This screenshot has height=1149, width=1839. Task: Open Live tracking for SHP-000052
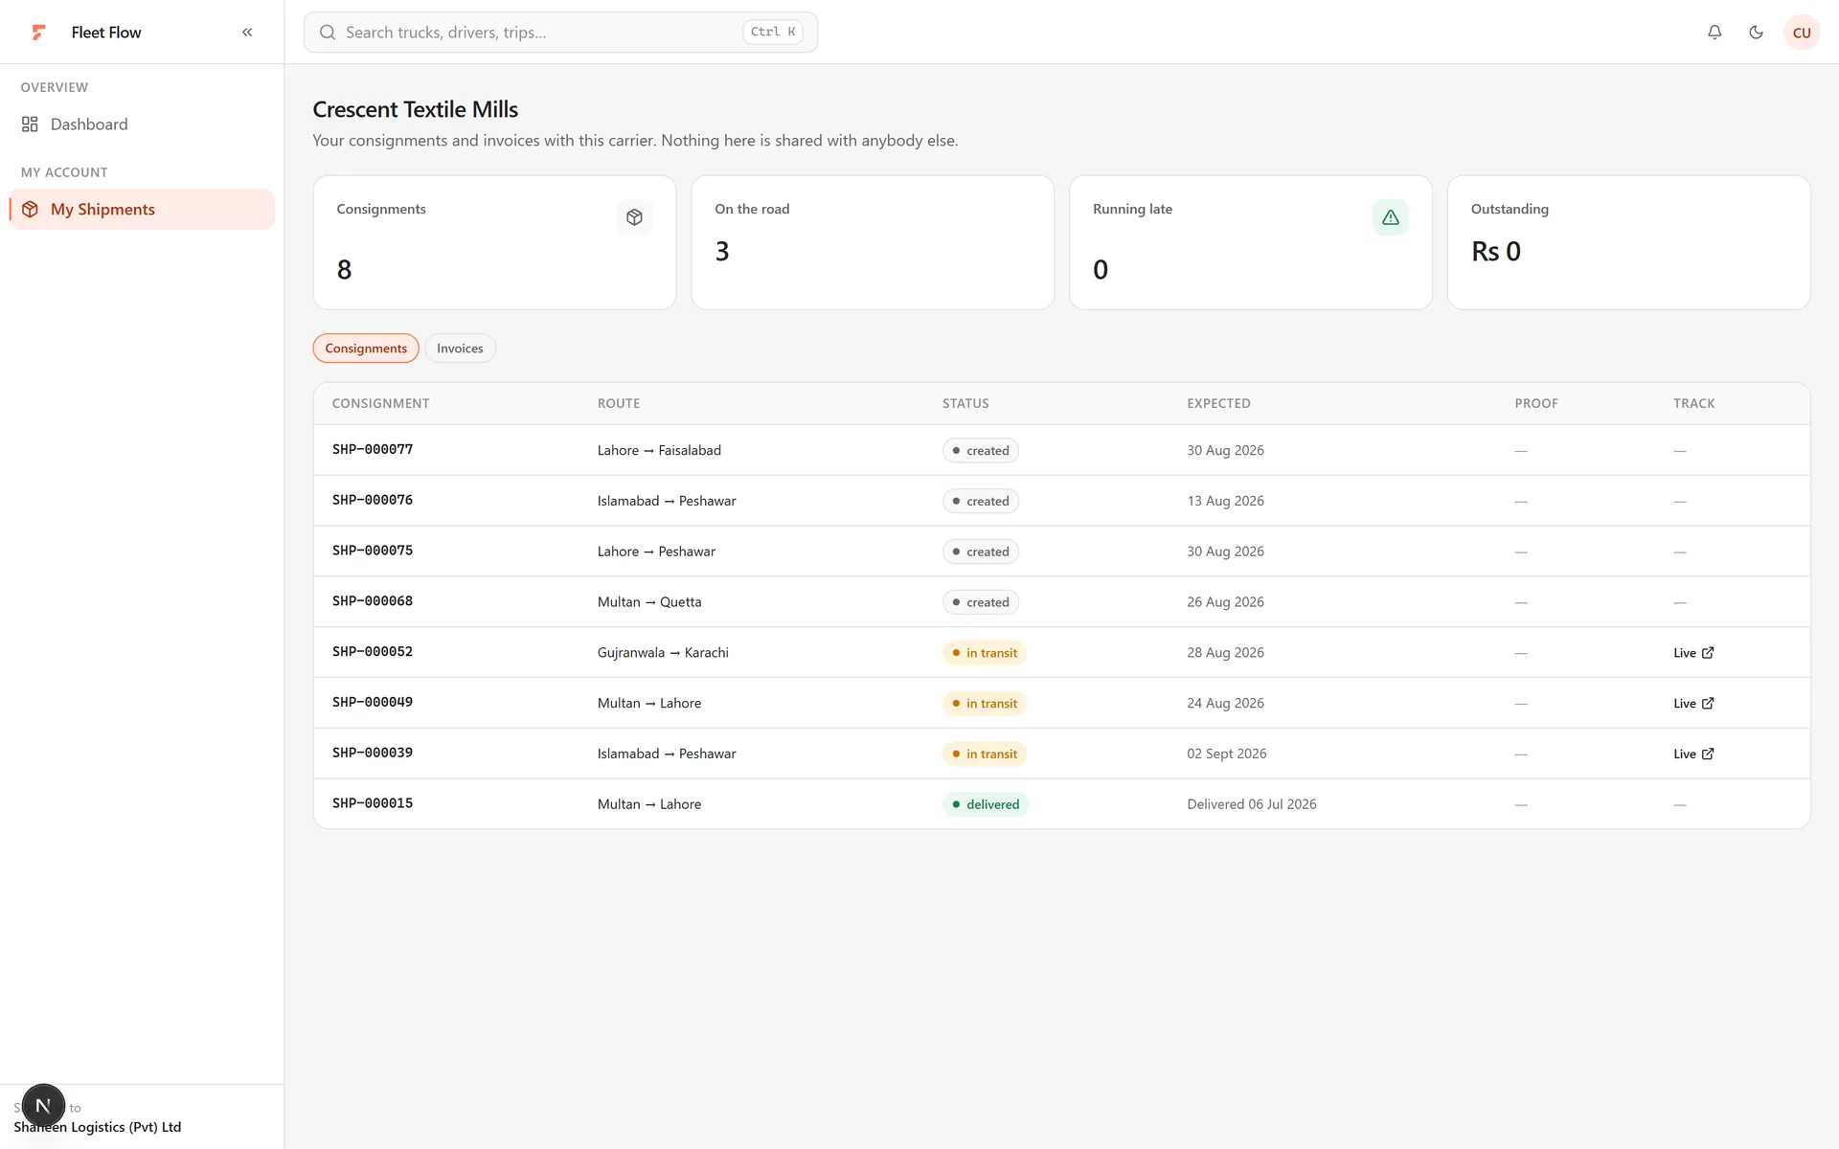[1693, 653]
